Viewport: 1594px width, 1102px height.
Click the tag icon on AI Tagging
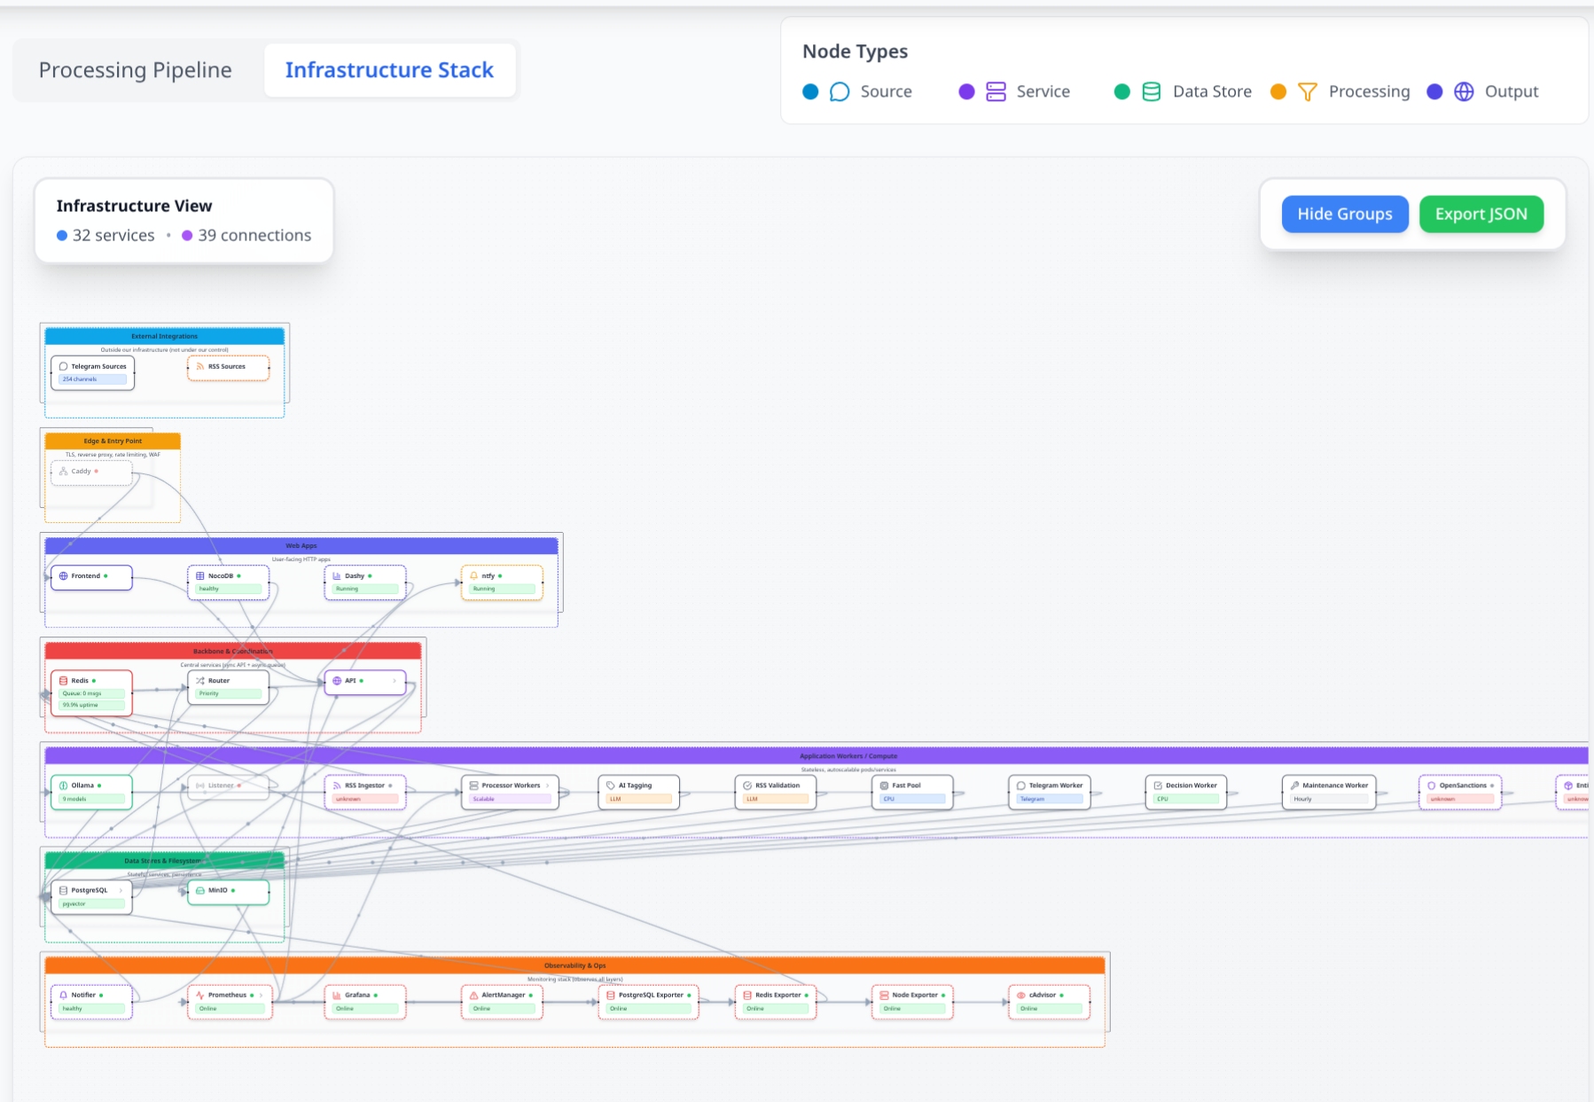pyautogui.click(x=611, y=785)
